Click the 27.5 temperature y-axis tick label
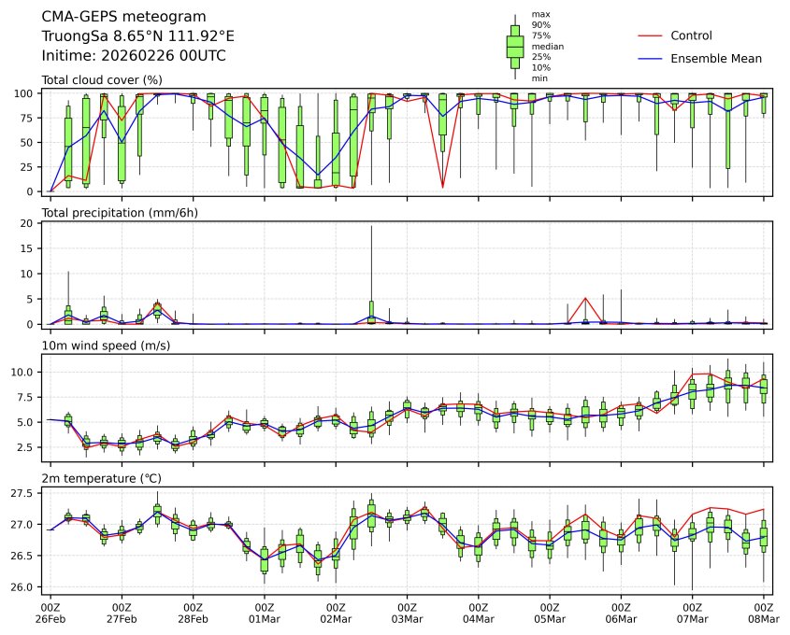The image size is (790, 635). (x=26, y=493)
